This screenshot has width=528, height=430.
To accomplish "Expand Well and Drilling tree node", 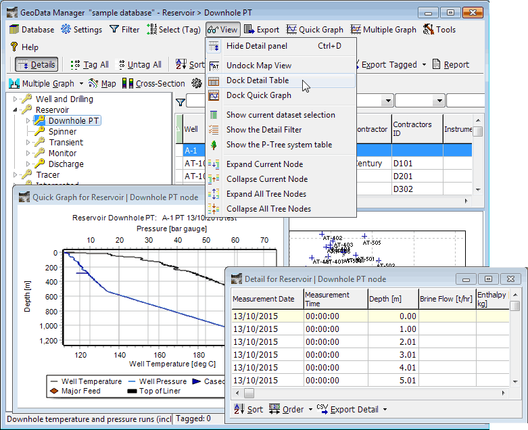I will tap(15, 99).
